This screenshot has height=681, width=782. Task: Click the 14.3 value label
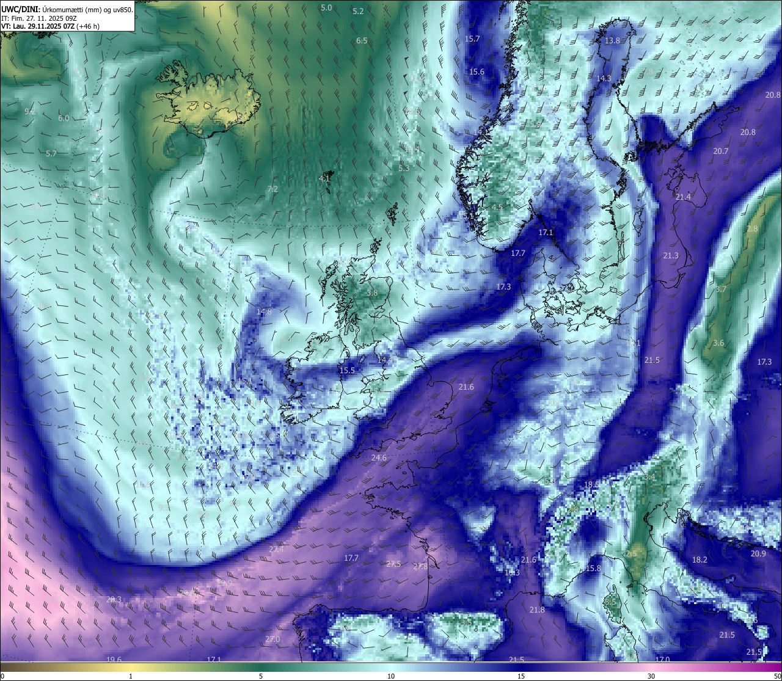coord(604,78)
